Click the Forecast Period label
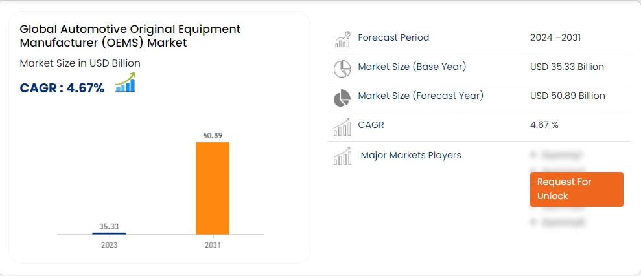The image size is (641, 276). 393,37
